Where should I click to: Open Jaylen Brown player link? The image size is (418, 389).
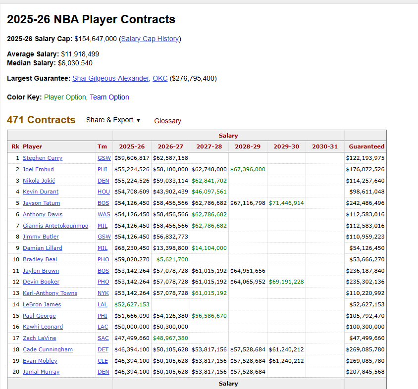[41, 271]
